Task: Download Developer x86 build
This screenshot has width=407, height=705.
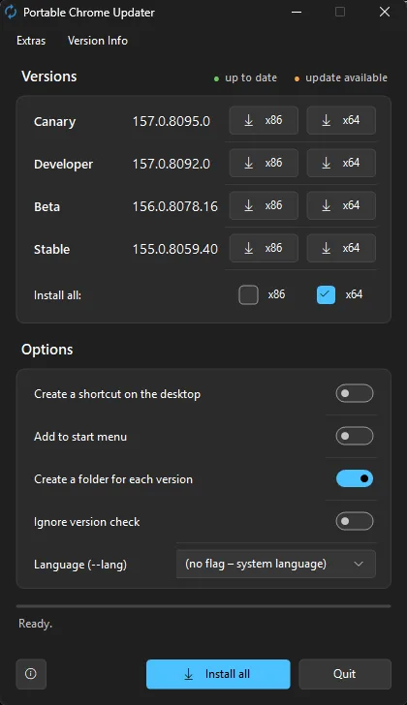Action: click(264, 163)
